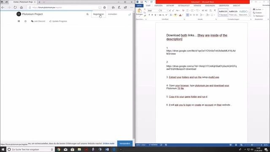Click the Anmelden link
Viewport: 270px width, 152px height.
click(113, 14)
